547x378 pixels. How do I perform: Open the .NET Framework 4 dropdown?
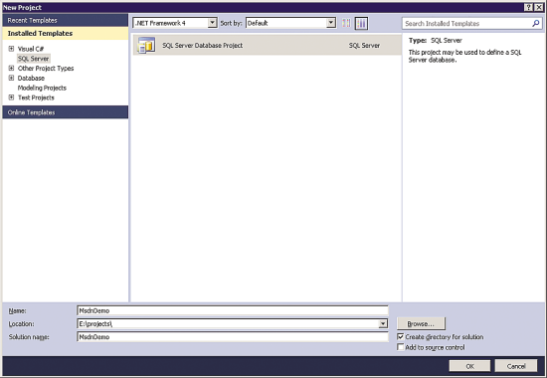click(212, 23)
